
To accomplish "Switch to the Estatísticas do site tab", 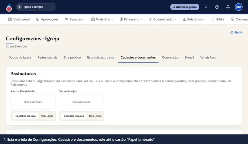I will 100,58.
